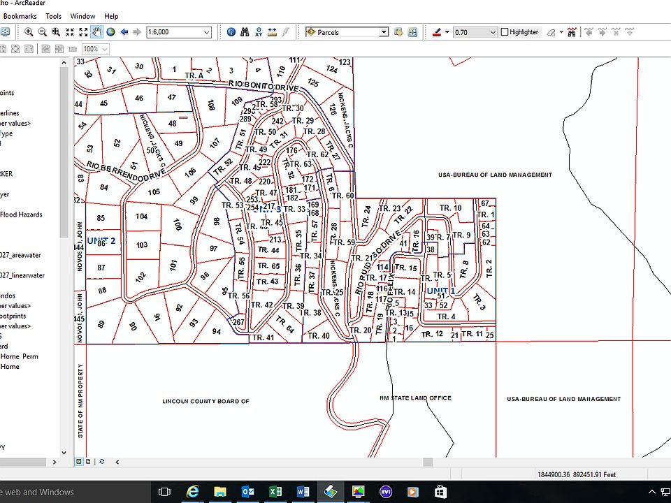Go back to previous extent arrow
Image resolution: width=671 pixels, height=503 pixels.
point(124,32)
